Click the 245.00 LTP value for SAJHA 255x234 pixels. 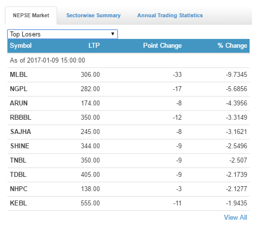90,132
